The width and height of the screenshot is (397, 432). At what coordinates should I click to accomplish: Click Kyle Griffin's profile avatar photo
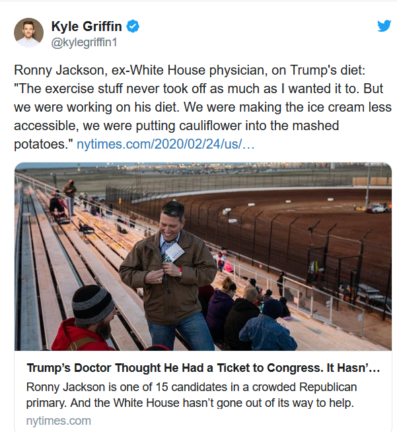click(x=28, y=32)
